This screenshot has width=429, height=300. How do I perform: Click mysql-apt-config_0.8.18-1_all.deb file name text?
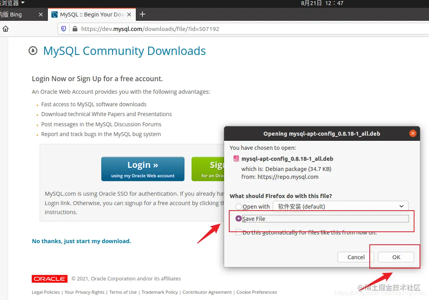coord(287,158)
